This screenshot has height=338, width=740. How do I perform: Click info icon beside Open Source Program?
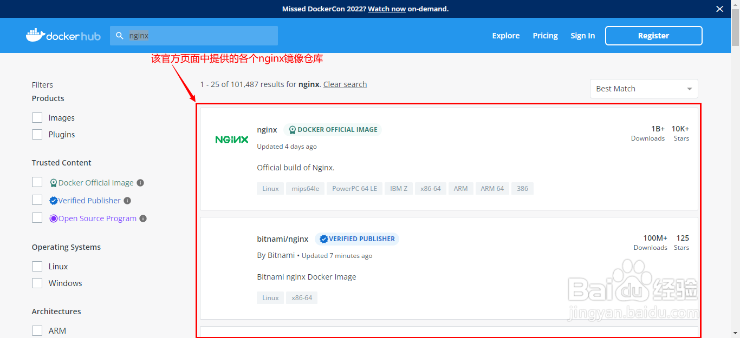143,218
